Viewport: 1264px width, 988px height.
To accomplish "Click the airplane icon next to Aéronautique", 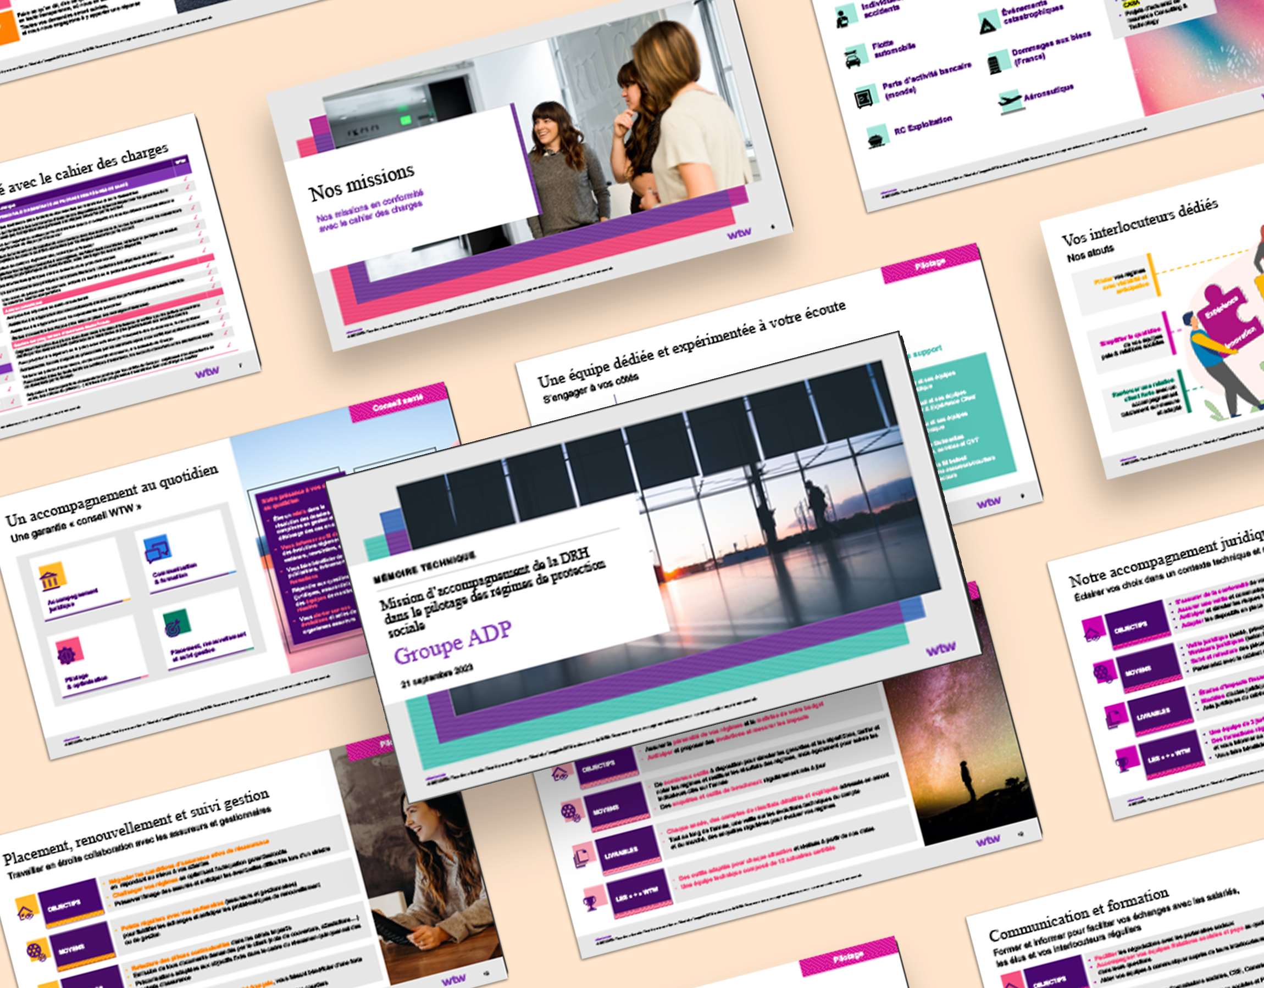I will 1010,102.
